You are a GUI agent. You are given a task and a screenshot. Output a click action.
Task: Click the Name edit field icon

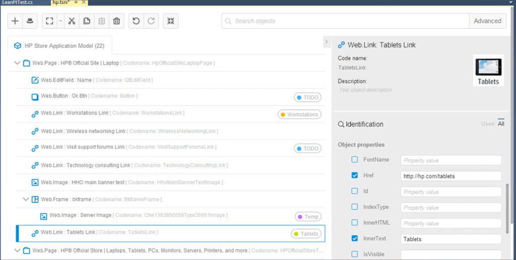point(35,80)
